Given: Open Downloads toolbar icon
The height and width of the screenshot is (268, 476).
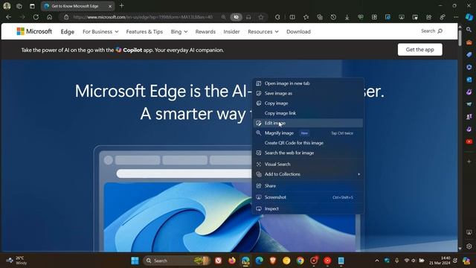Looking at the screenshot, I should [347, 17].
